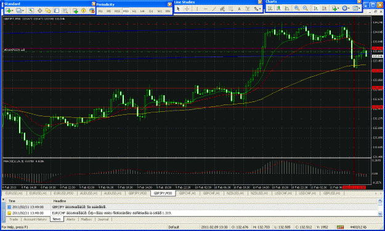
Task: Click the Default profile in status bar
Action: click(174, 227)
